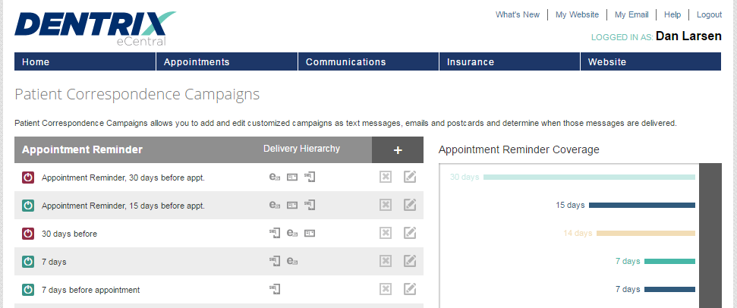Edit Appointment Reminder 15 days before appt. campaign
Viewport: 737px width, 308px height.
[410, 205]
